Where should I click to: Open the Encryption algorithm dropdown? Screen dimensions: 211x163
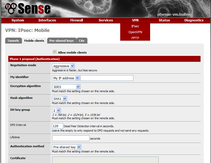(66, 87)
